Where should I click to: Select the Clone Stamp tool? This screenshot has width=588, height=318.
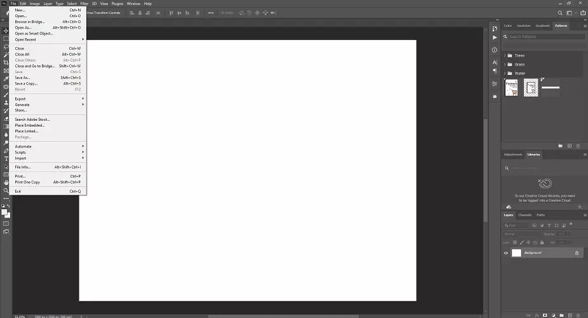coord(6,102)
